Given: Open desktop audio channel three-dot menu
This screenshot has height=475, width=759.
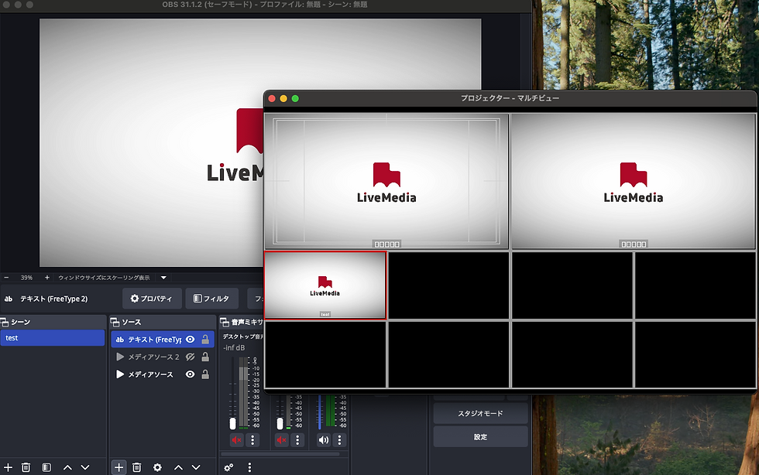Looking at the screenshot, I should pos(252,439).
